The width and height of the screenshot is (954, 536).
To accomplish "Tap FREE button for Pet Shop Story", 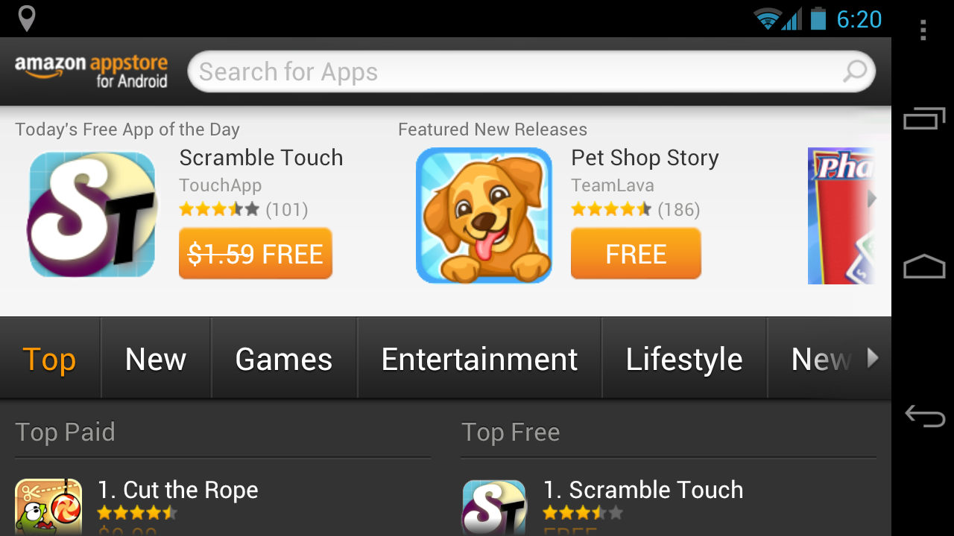I will pos(636,254).
